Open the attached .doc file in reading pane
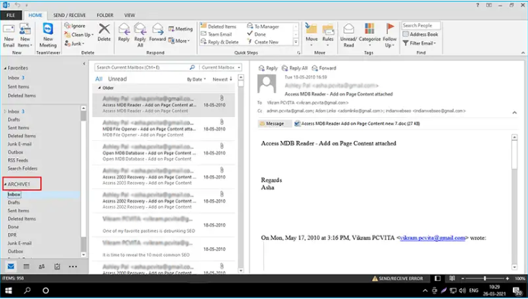This screenshot has height=299, width=528. (358, 124)
